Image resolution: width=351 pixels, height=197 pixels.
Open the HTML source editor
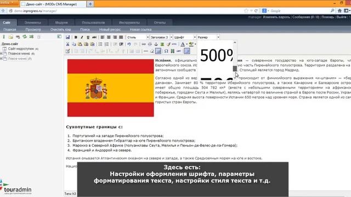point(174,44)
